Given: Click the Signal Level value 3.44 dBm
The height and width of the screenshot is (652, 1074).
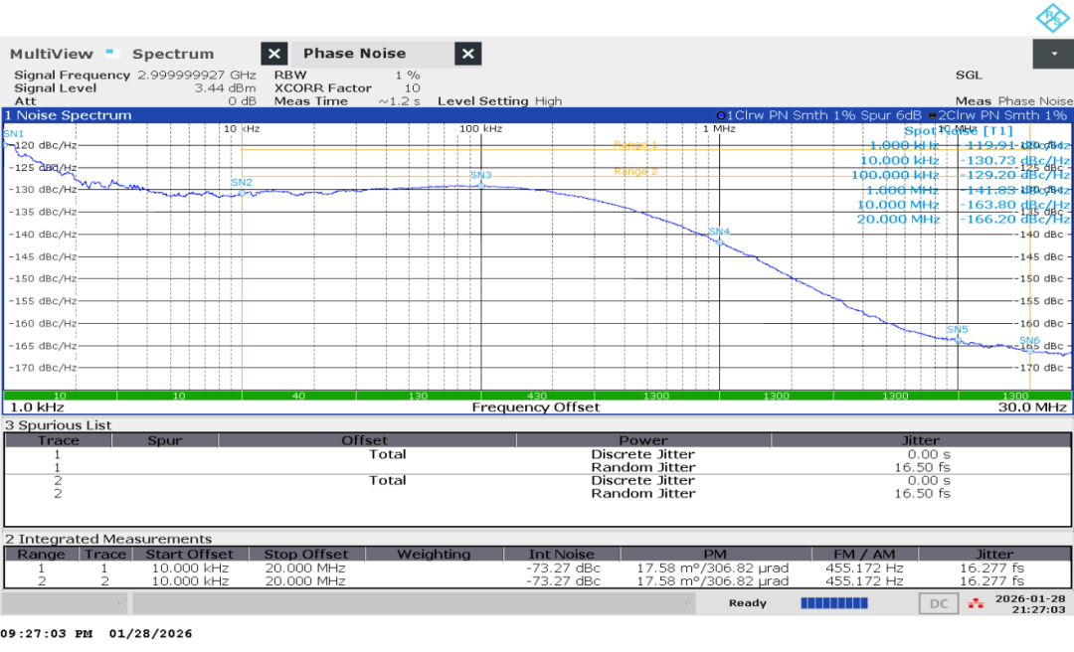Looking at the screenshot, I should click(x=225, y=87).
